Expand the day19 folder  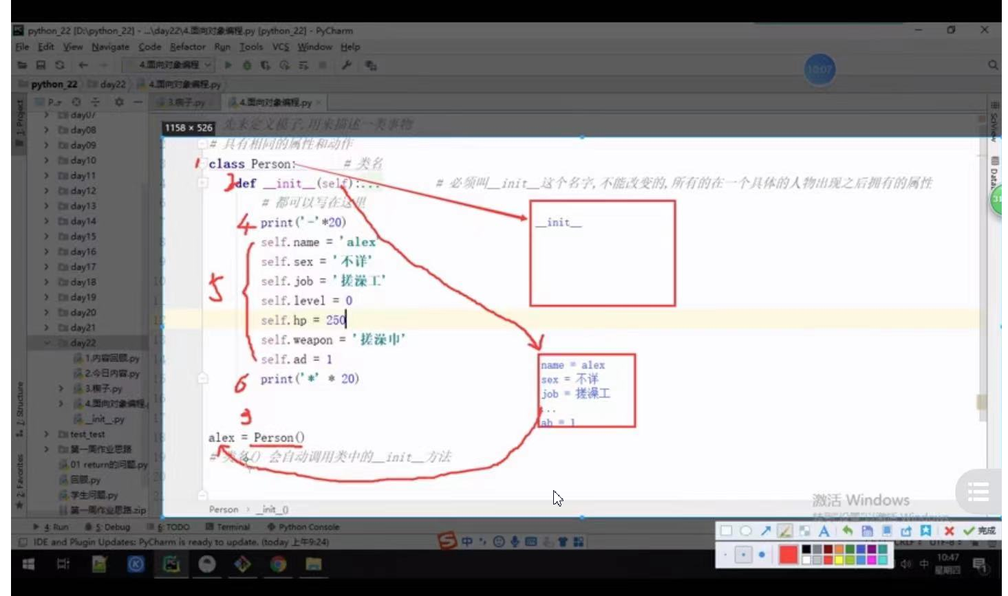[46, 297]
